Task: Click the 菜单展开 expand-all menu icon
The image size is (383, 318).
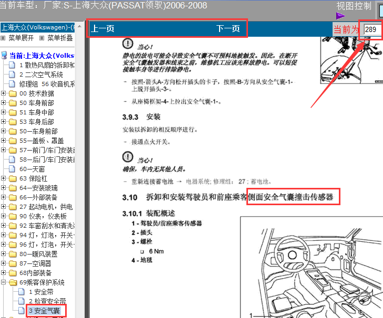Action: coord(3,38)
